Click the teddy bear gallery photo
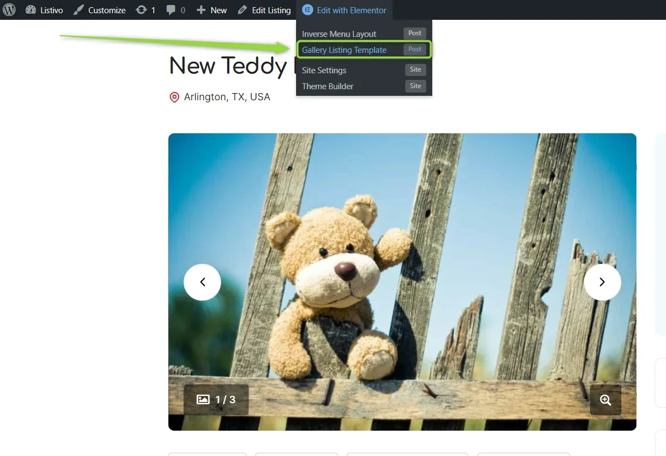Image resolution: width=666 pixels, height=456 pixels. pos(402,282)
